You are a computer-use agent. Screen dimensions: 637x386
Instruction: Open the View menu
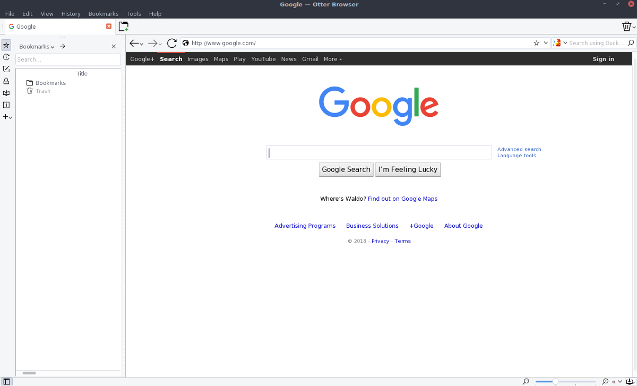[x=47, y=14]
